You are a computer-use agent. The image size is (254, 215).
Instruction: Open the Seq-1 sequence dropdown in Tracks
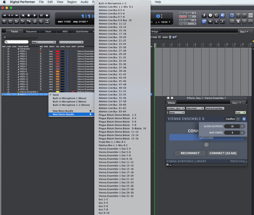point(44,42)
